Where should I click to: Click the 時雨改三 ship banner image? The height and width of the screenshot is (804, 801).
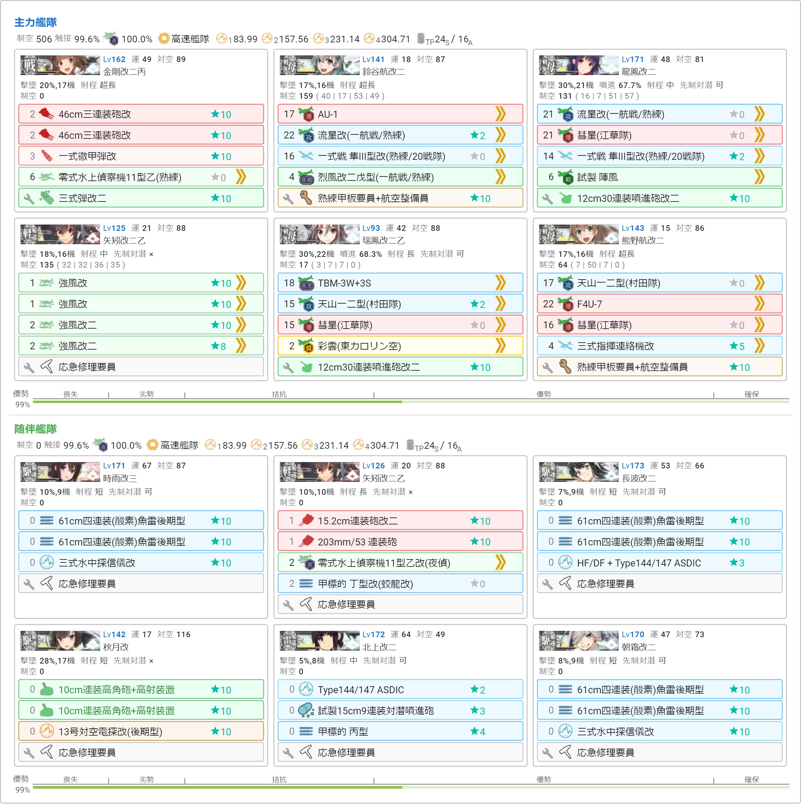click(60, 472)
